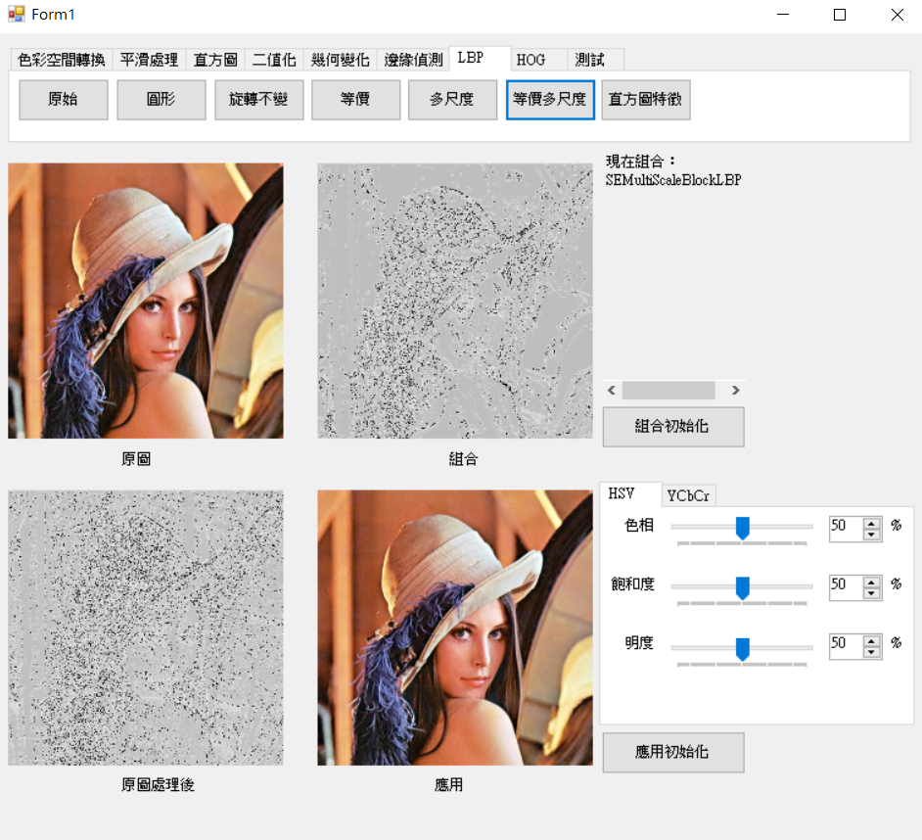The width and height of the screenshot is (922, 840).
Task: Switch to the YCbCr tab
Action: coord(688,496)
